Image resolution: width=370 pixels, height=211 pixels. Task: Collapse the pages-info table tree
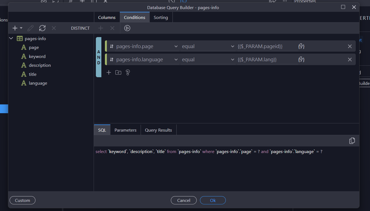click(11, 39)
